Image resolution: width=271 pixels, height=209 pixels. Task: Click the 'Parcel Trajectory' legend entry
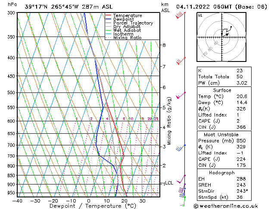[133, 23]
